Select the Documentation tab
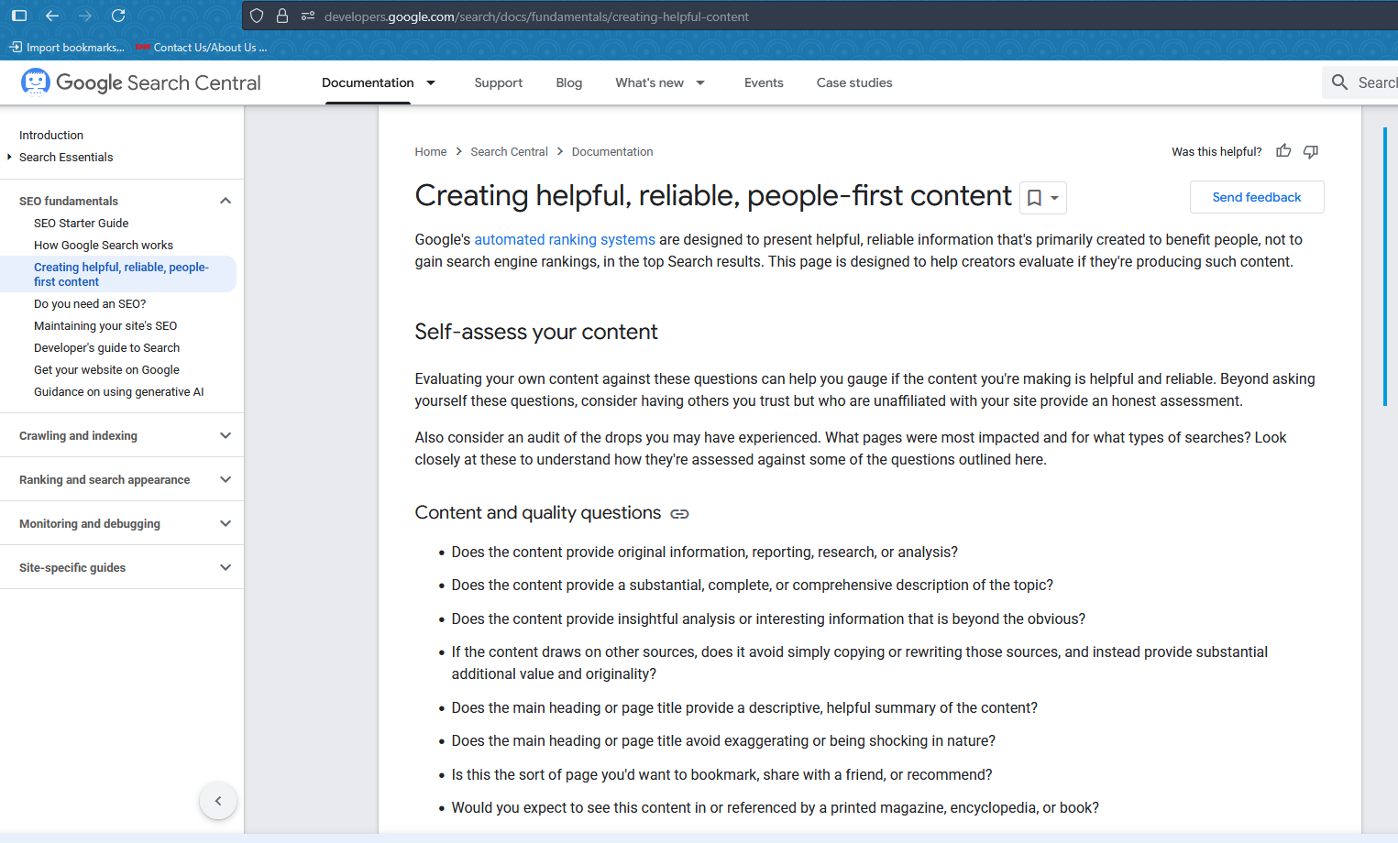 [x=368, y=82]
